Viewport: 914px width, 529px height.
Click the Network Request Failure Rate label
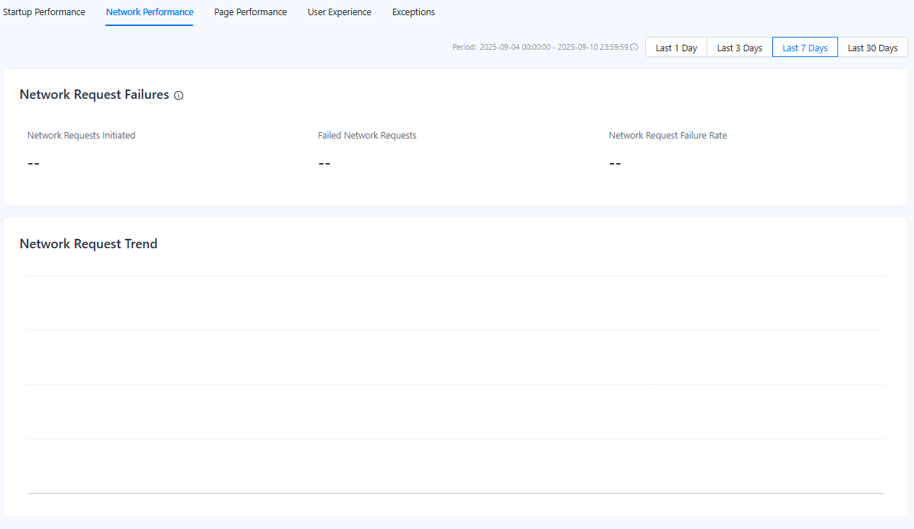[x=668, y=136]
